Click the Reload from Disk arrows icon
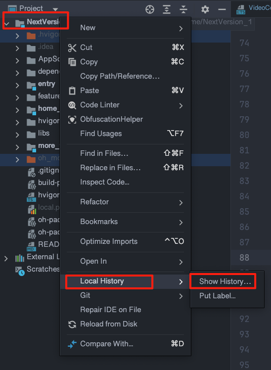271x370 pixels. tap(72, 324)
